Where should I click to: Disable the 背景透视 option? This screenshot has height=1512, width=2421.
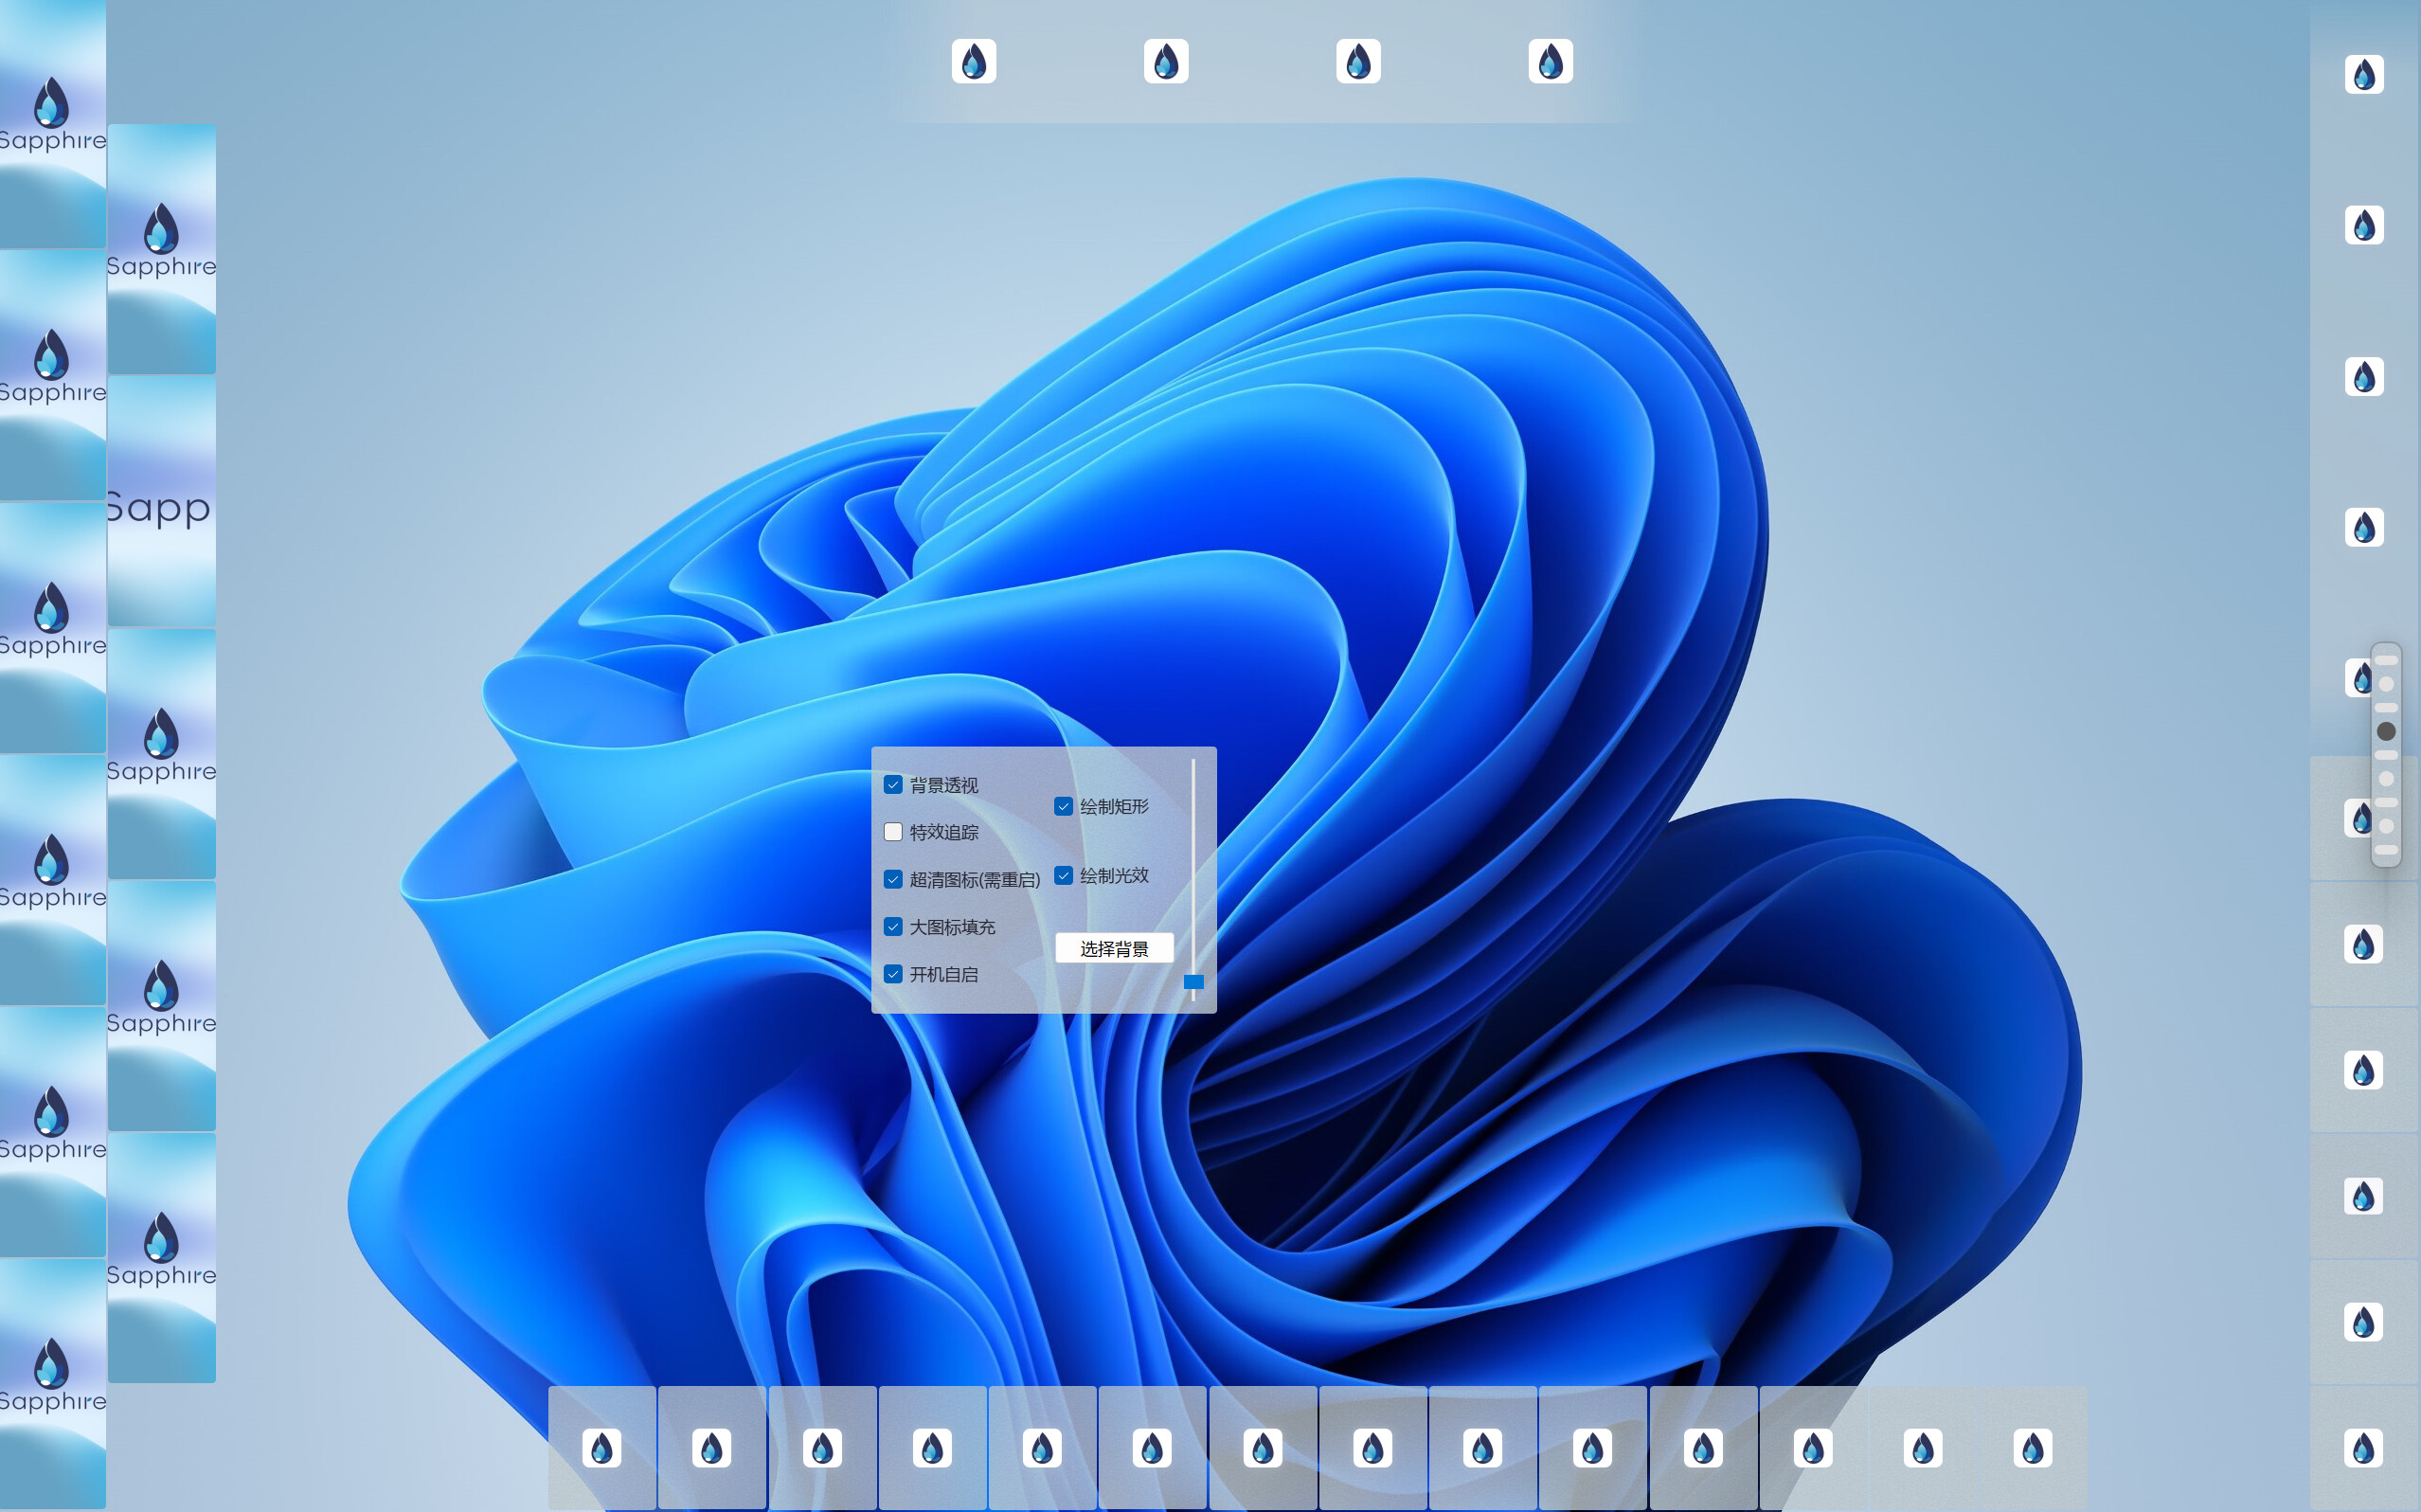point(892,786)
